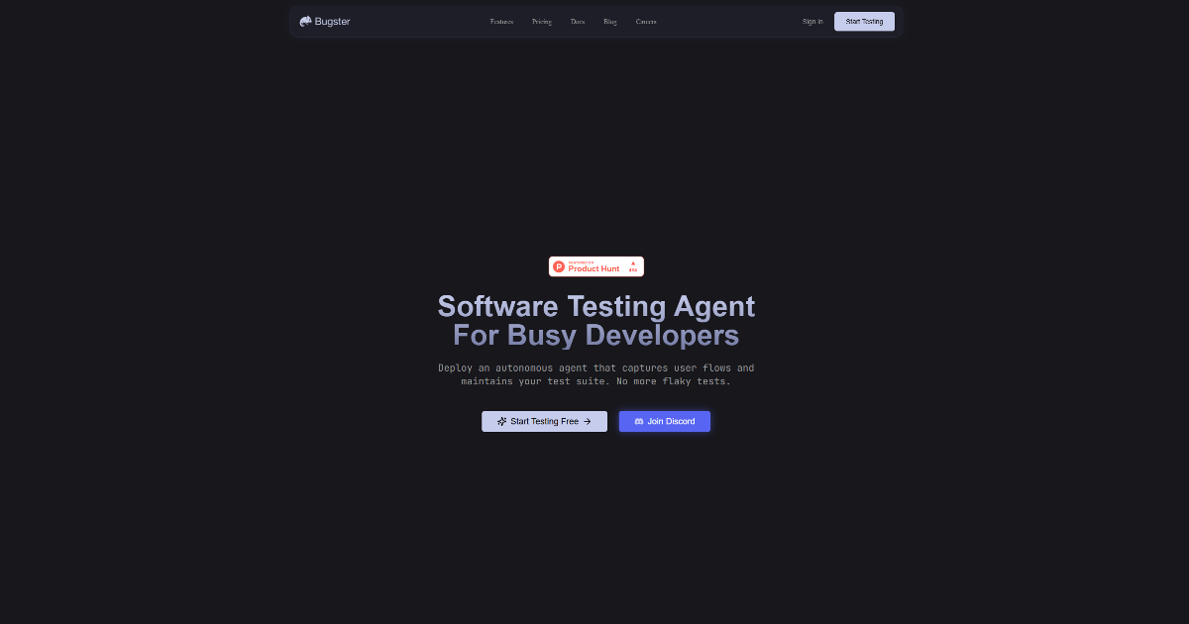
Task: Click the "Software Testing Agent" headline
Action: coord(596,305)
